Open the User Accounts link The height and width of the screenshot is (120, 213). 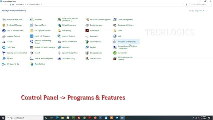96,59
